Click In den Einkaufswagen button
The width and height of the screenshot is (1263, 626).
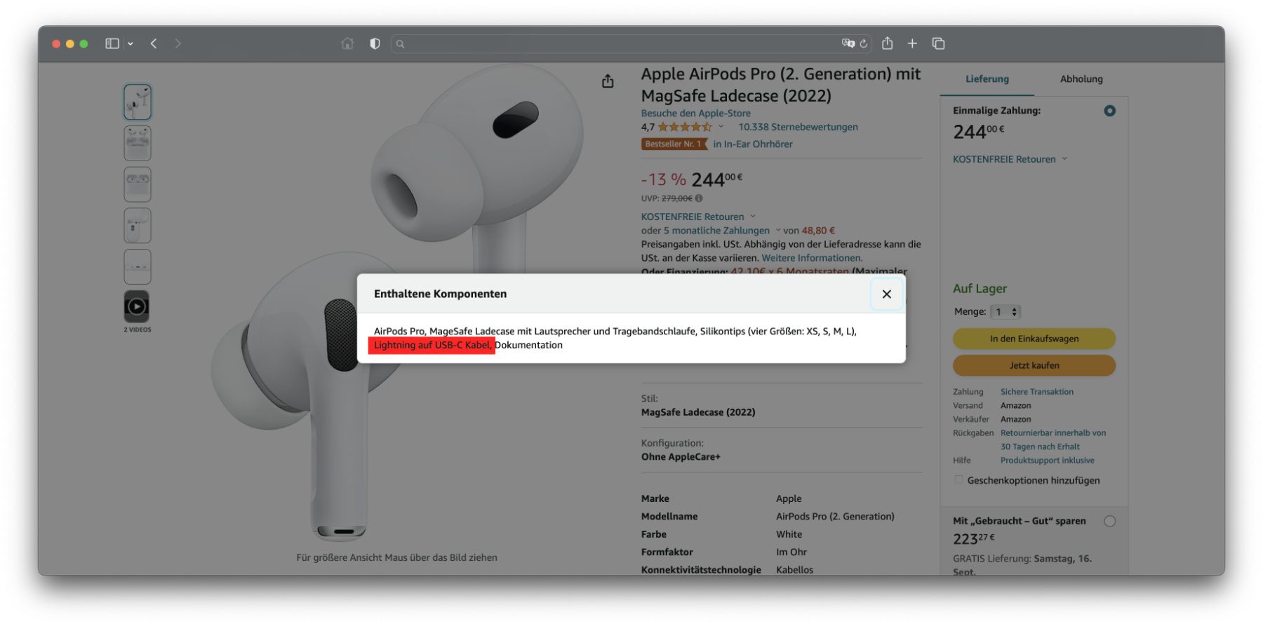point(1034,339)
